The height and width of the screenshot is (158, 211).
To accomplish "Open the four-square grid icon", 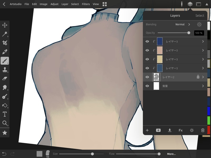I will (x=104, y=4).
